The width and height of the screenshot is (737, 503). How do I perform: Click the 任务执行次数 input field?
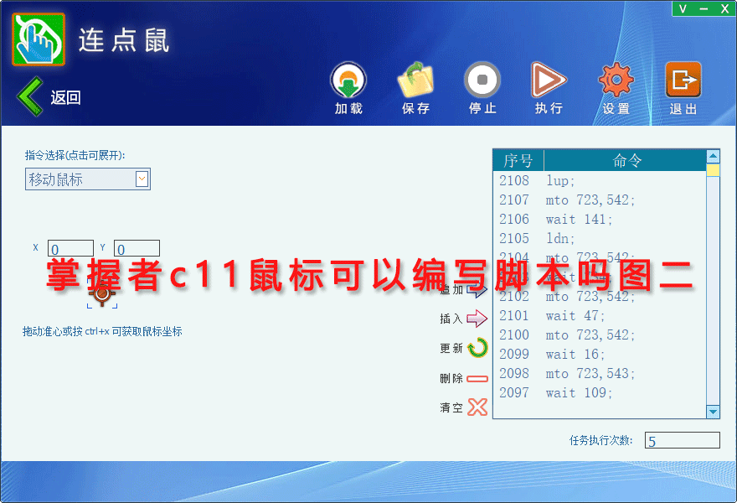click(682, 440)
